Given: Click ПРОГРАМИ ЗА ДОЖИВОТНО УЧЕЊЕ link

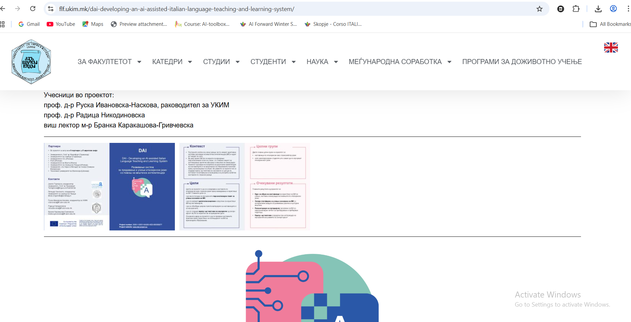Looking at the screenshot, I should pos(522,62).
